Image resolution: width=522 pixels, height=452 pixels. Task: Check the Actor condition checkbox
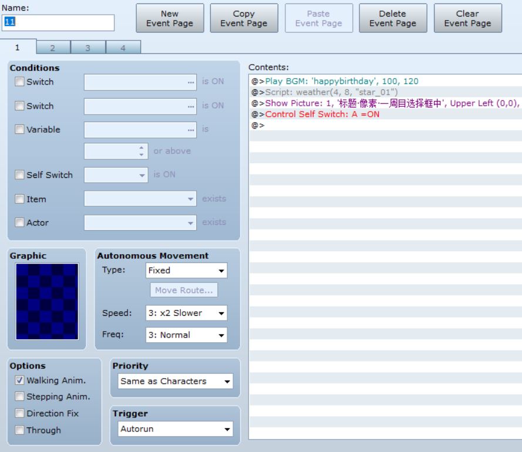19,222
